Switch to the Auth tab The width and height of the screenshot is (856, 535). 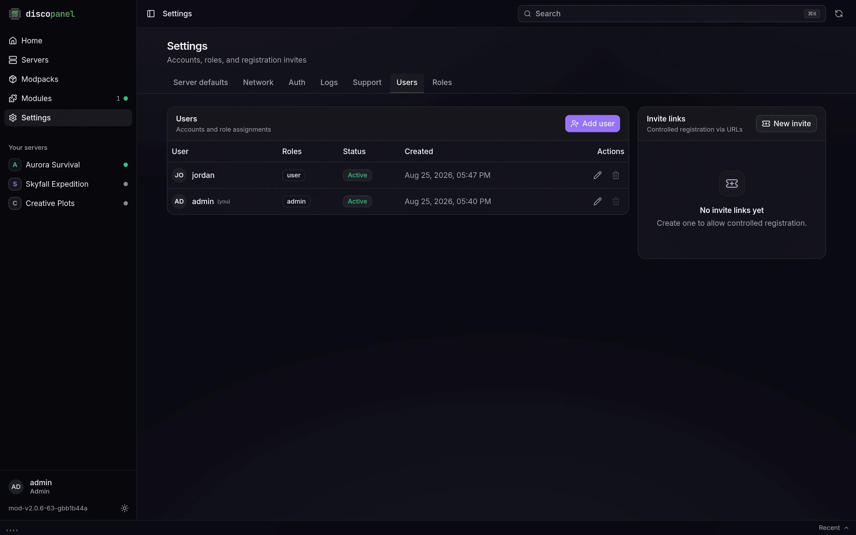pos(297,82)
